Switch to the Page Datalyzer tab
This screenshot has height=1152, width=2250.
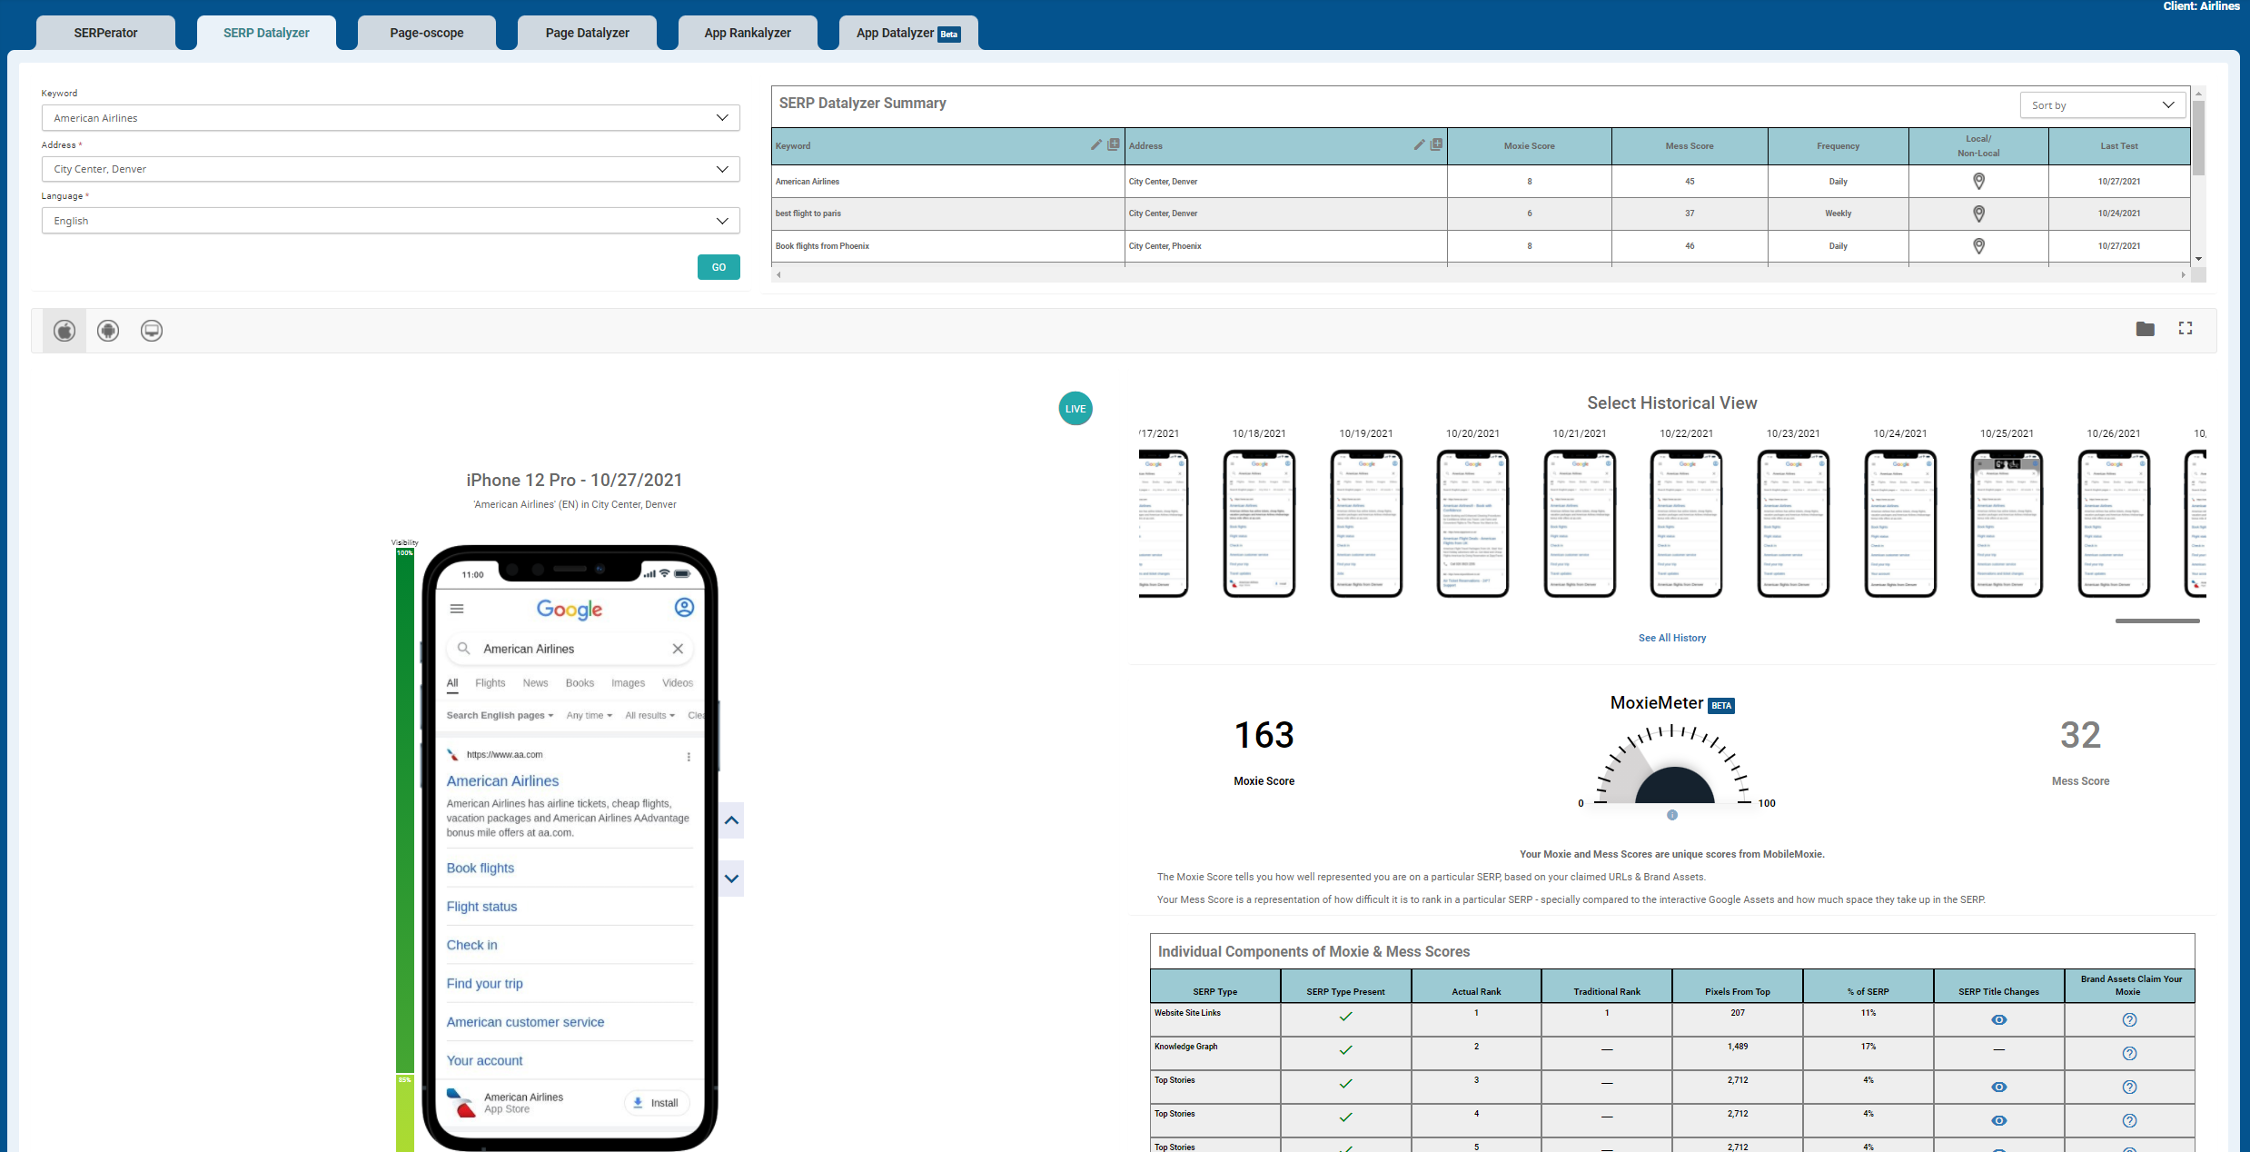(587, 33)
